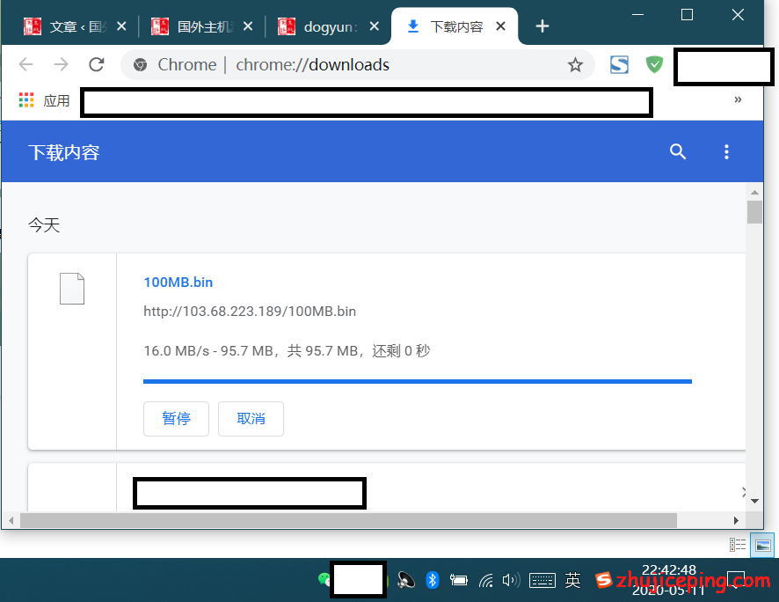Click the 今天 date heading
Image resolution: width=779 pixels, height=602 pixels.
44,225
